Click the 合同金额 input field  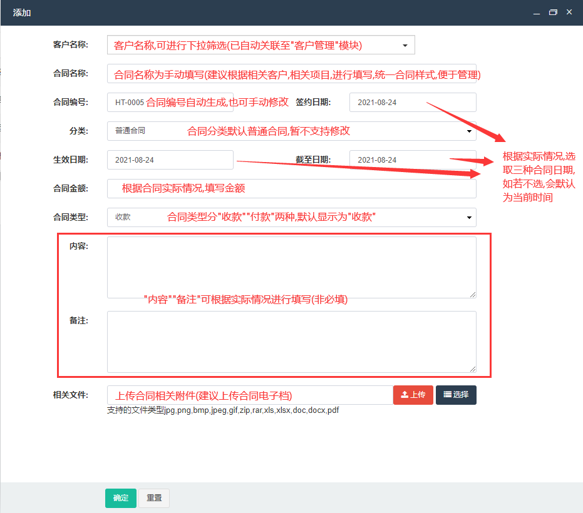pyautogui.click(x=292, y=189)
